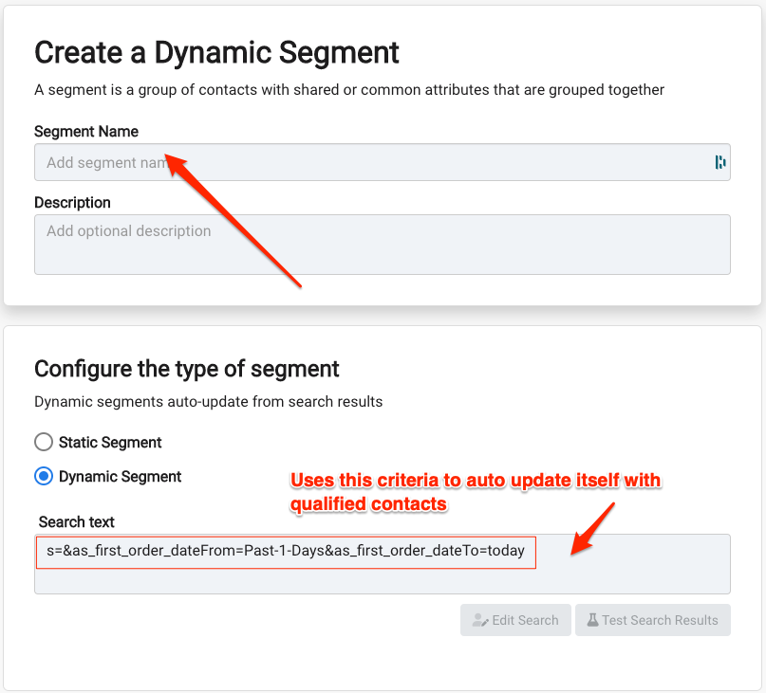Click the red annotation text about auto update
Screen dimensions: 766x693
pos(476,492)
